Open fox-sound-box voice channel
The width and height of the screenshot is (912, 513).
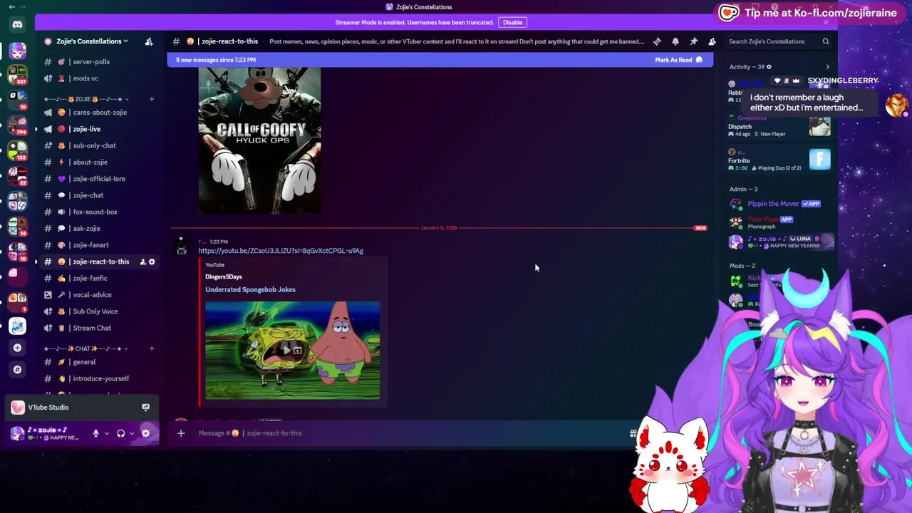(x=99, y=212)
